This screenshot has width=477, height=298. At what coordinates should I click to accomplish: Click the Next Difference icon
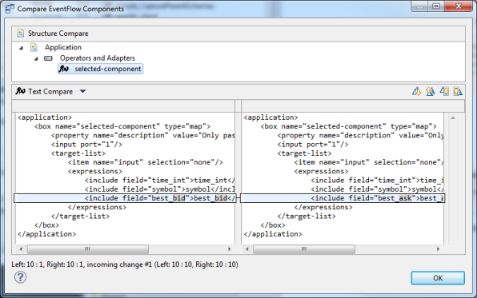point(416,91)
